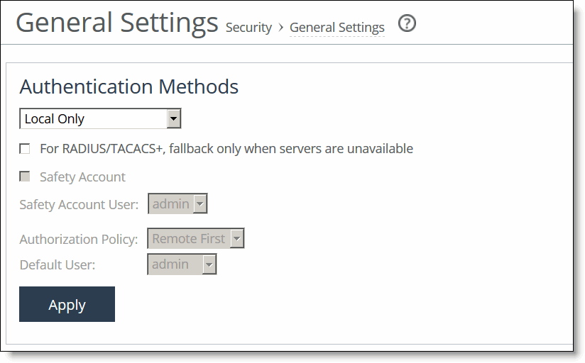585x363 pixels.
Task: Click the large General Settings page title
Action: 116,23
